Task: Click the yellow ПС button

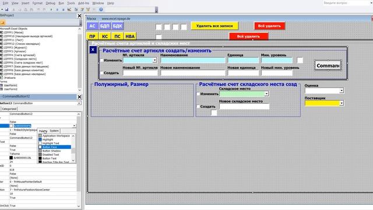Action: pos(117,36)
